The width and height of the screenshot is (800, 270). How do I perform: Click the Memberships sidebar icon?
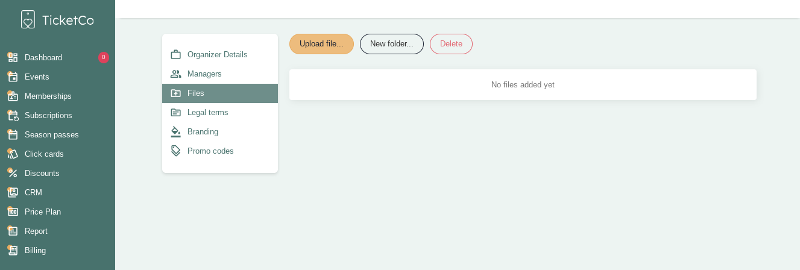pos(13,96)
